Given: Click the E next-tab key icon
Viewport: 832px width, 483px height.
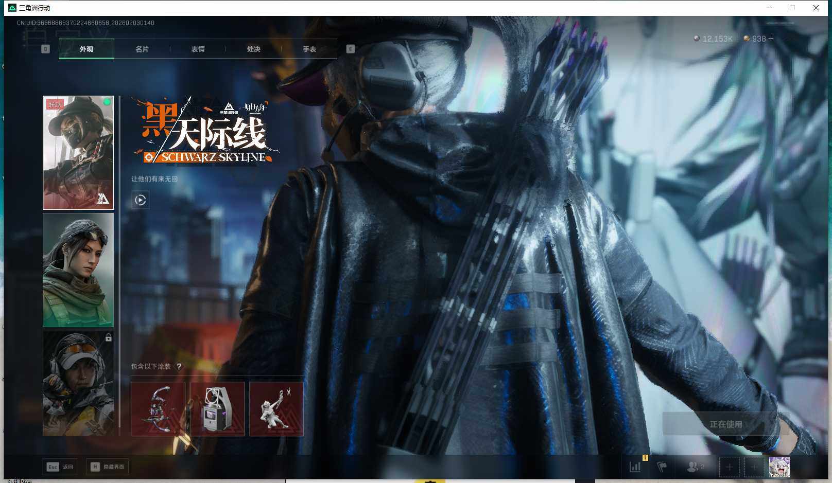Looking at the screenshot, I should [x=351, y=49].
